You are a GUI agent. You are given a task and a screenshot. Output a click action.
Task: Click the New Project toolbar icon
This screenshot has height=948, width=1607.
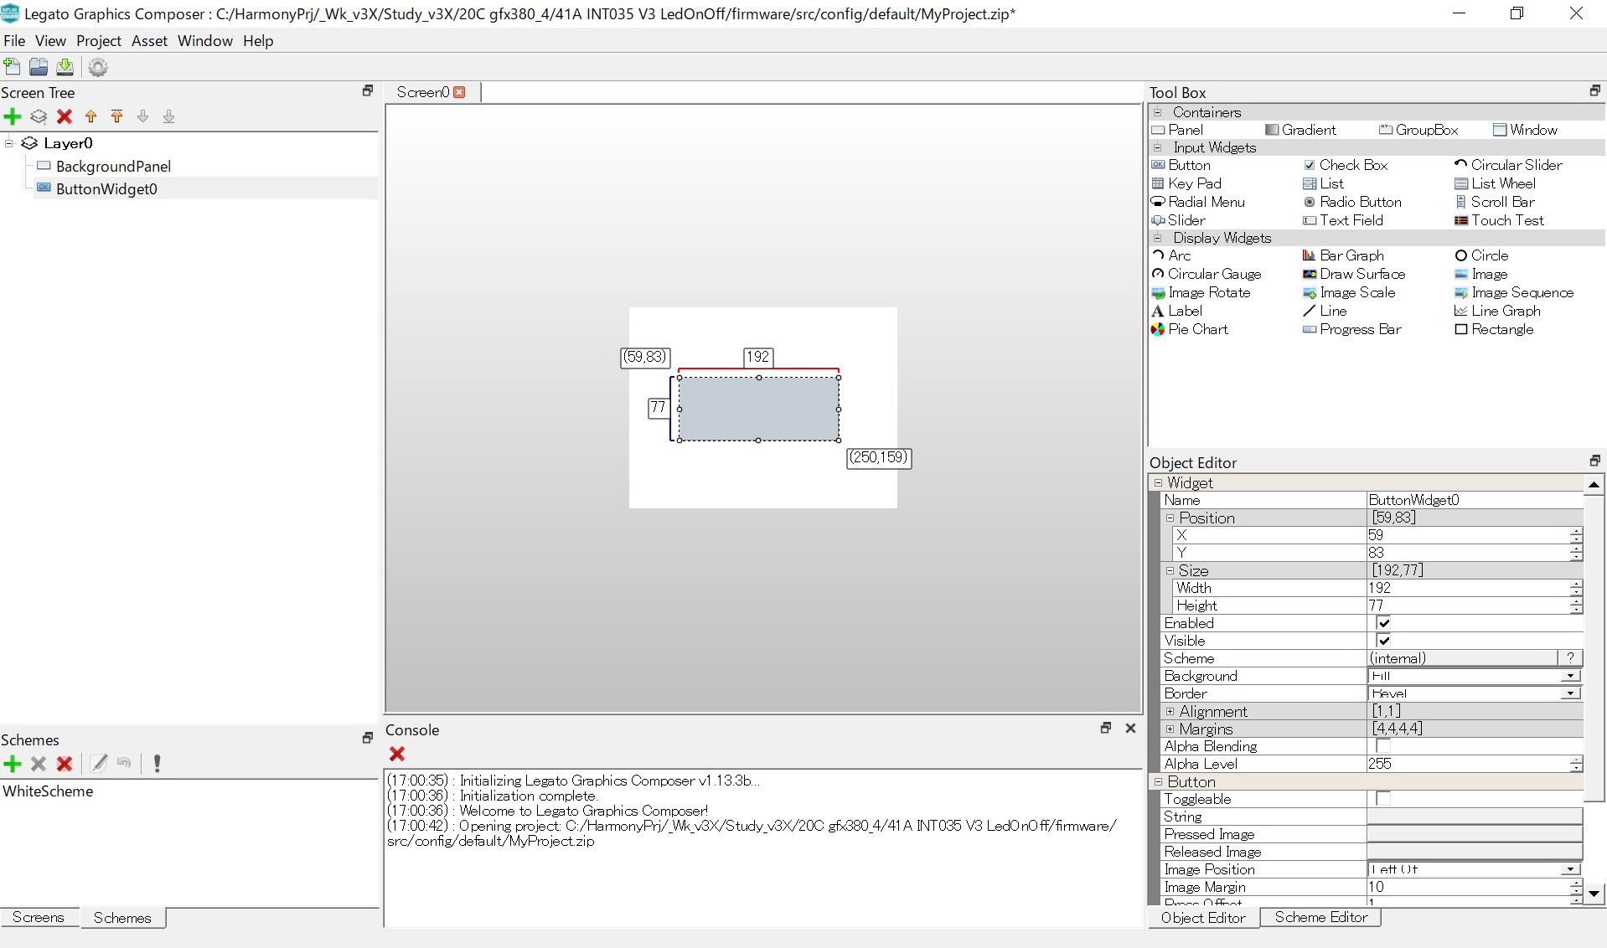click(13, 67)
